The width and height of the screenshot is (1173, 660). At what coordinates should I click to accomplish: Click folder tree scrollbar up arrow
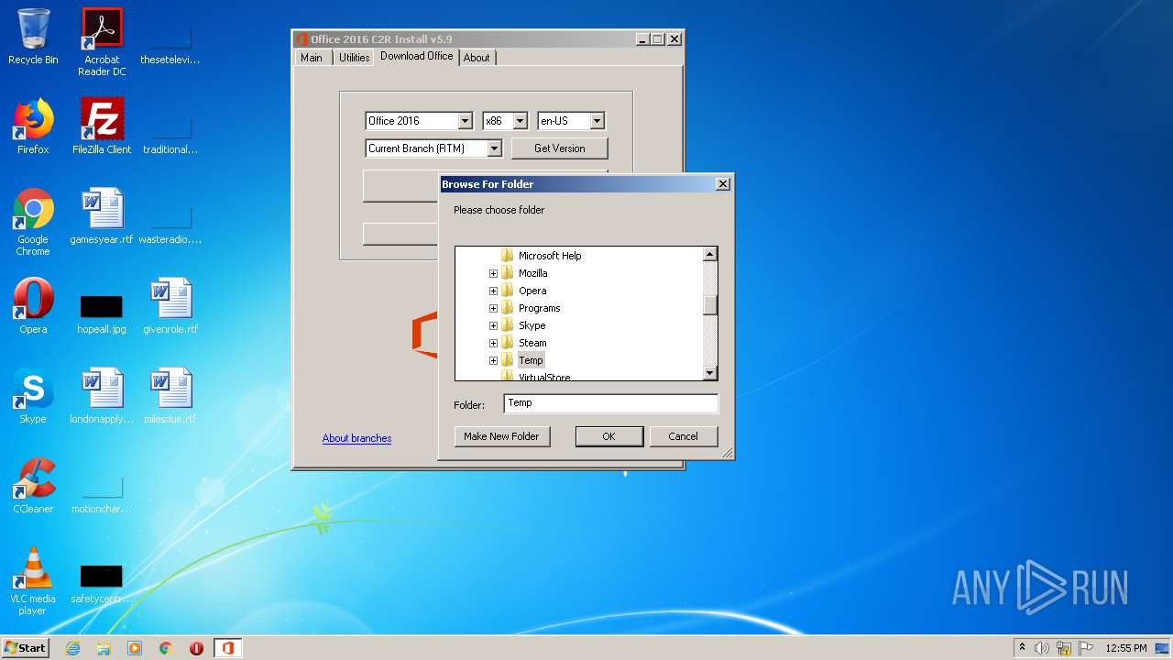point(710,254)
